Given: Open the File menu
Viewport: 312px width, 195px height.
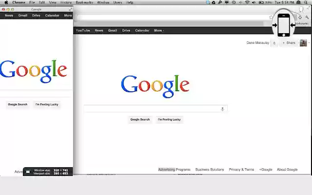Looking at the screenshot, I should (32, 2).
